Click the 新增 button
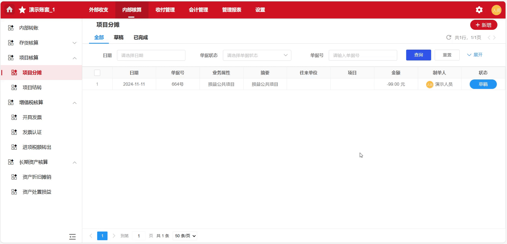This screenshot has height=244, width=507. (x=484, y=25)
